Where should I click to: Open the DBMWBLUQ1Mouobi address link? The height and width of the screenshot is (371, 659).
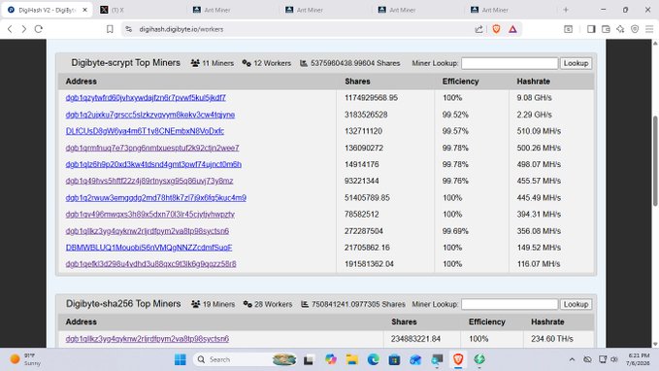(148, 248)
